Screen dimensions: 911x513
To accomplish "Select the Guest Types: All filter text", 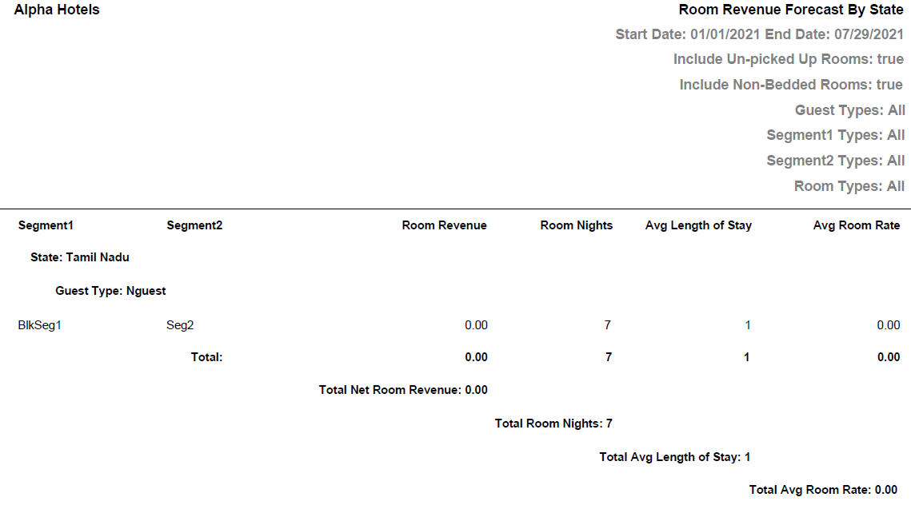I will 849,110.
